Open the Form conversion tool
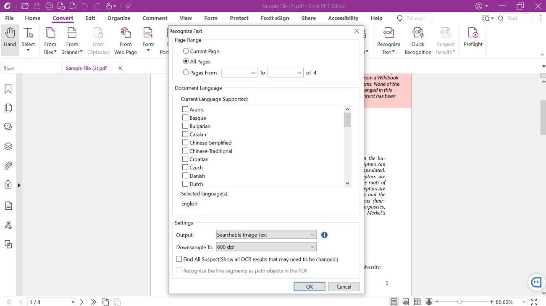 148,40
